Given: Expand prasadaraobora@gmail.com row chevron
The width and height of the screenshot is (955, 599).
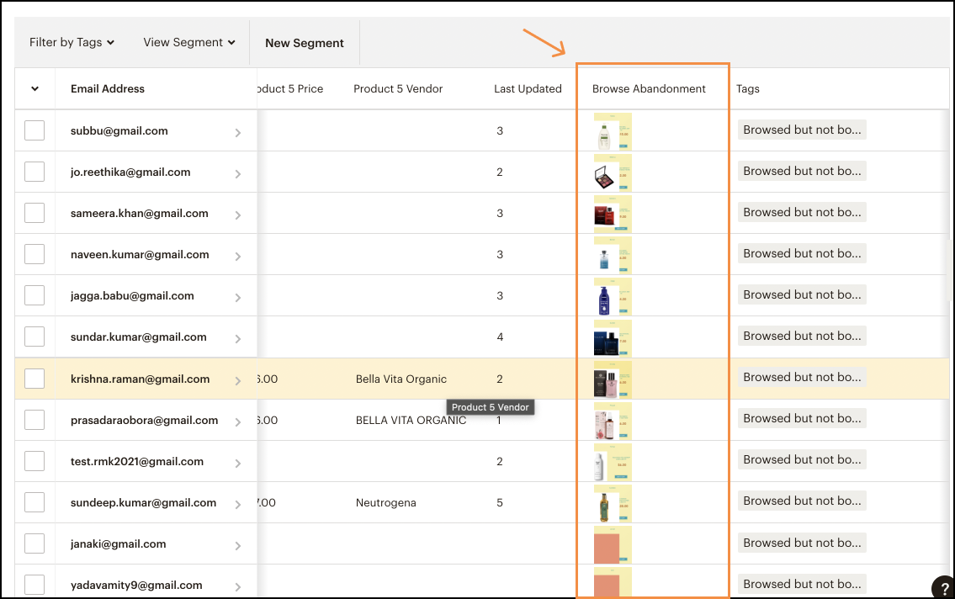Looking at the screenshot, I should (x=238, y=421).
